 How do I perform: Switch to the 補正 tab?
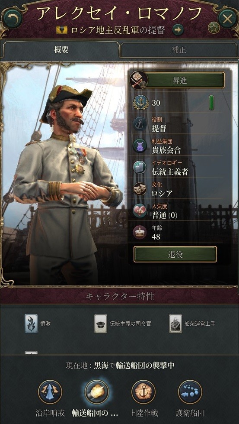click(x=179, y=50)
